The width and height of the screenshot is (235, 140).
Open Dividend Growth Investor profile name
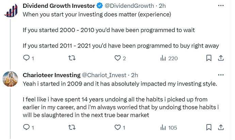59,6
